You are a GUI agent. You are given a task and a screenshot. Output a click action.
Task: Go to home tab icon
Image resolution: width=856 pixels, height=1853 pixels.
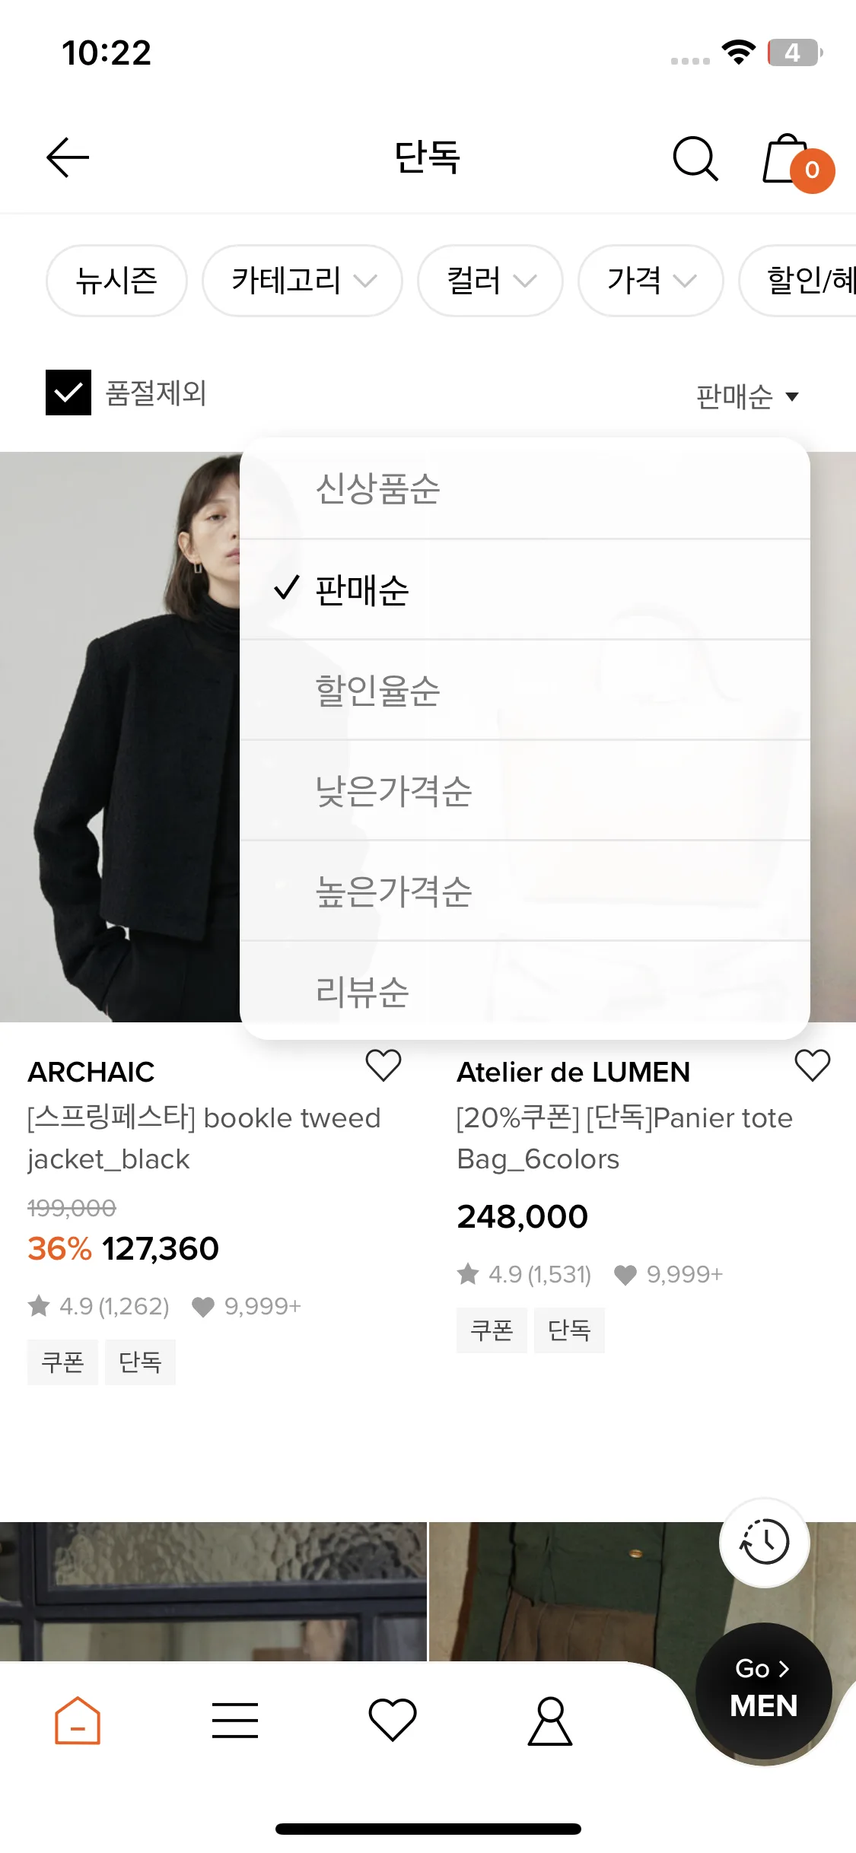click(x=77, y=1720)
